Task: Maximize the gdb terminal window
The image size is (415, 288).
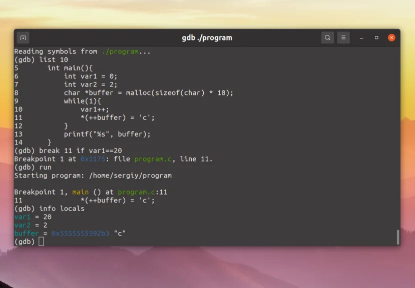Action: pos(376,38)
